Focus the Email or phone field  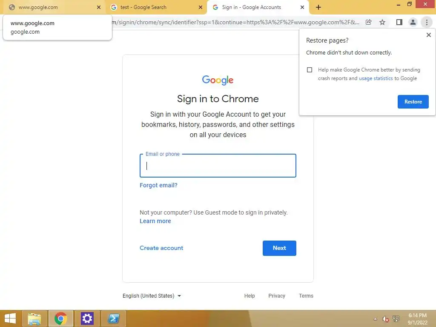pyautogui.click(x=218, y=166)
